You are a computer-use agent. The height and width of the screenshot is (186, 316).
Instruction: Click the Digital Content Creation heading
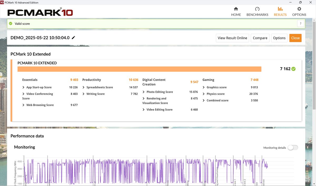(154, 82)
